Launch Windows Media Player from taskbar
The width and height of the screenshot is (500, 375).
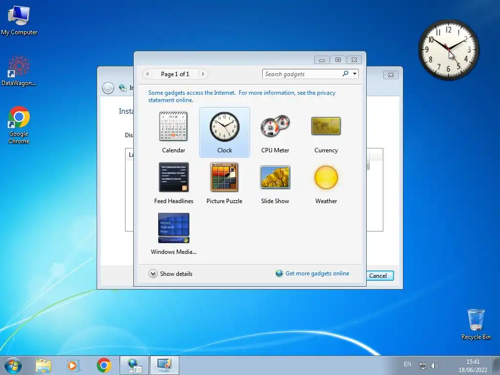point(73,365)
